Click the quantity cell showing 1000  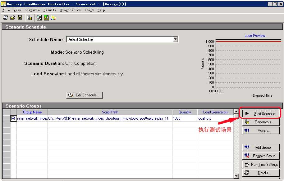point(185,118)
